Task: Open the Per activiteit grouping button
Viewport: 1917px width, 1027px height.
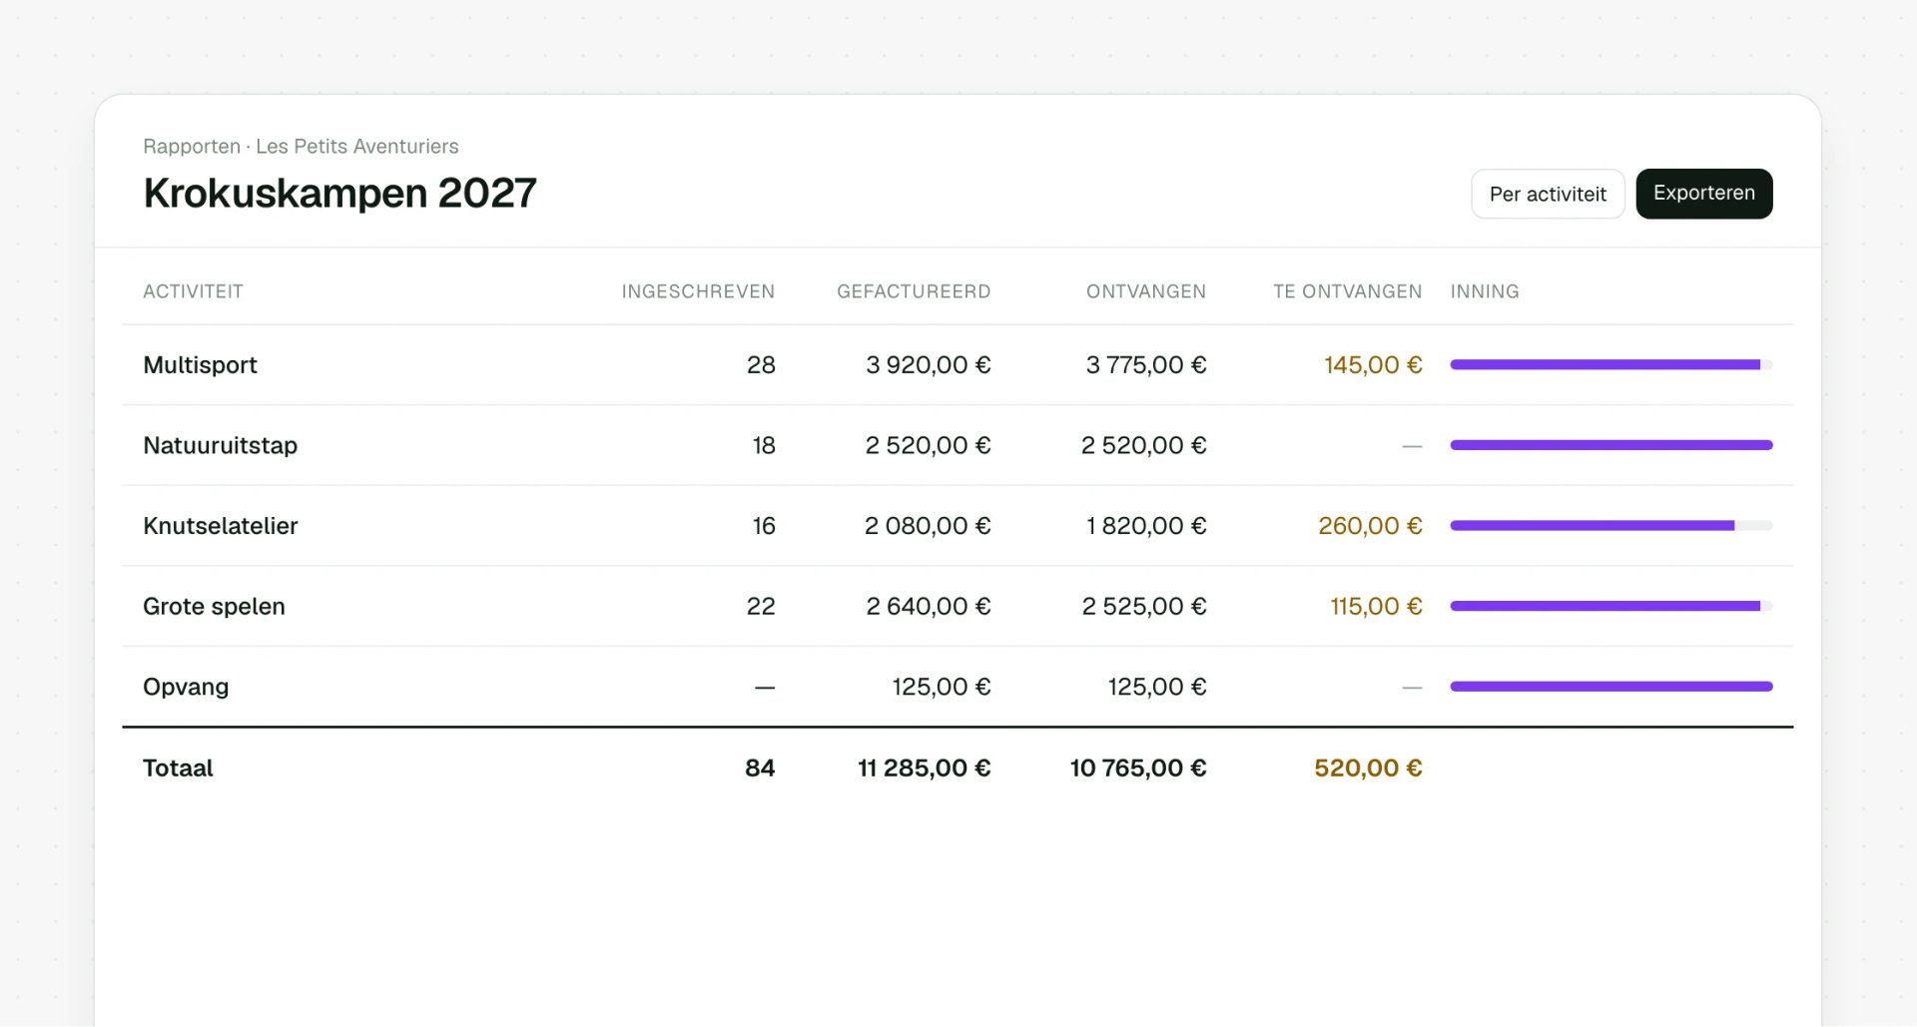Action: pyautogui.click(x=1548, y=194)
